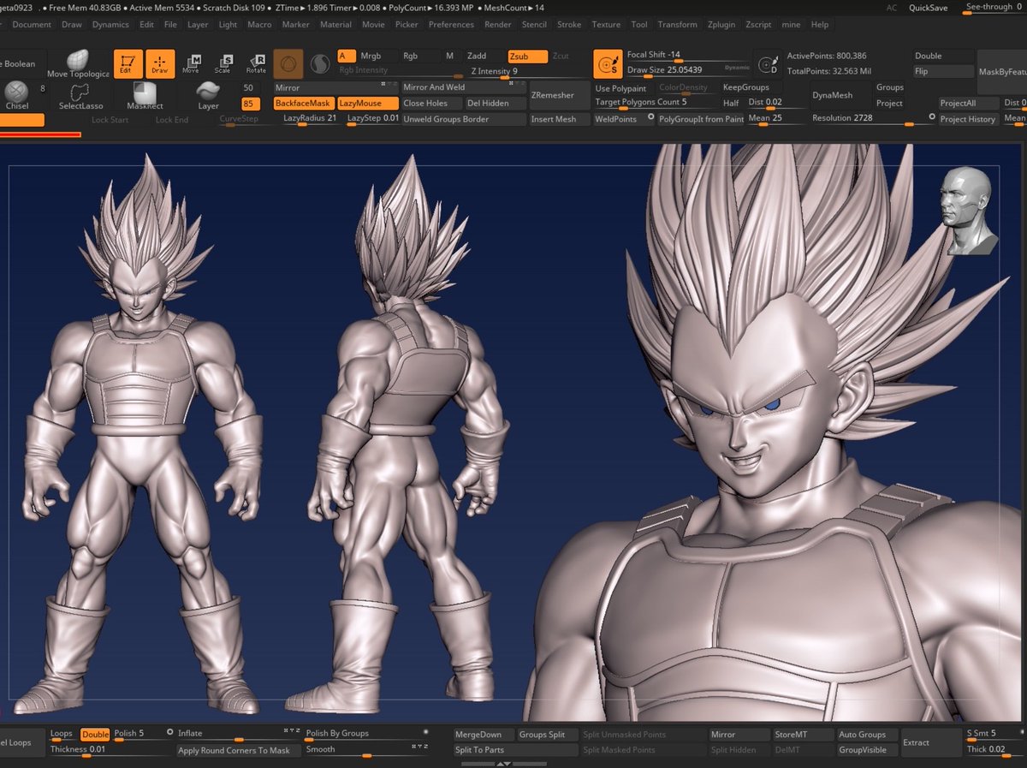Click the Insert Mesh button
The width and height of the screenshot is (1027, 768).
pos(558,119)
